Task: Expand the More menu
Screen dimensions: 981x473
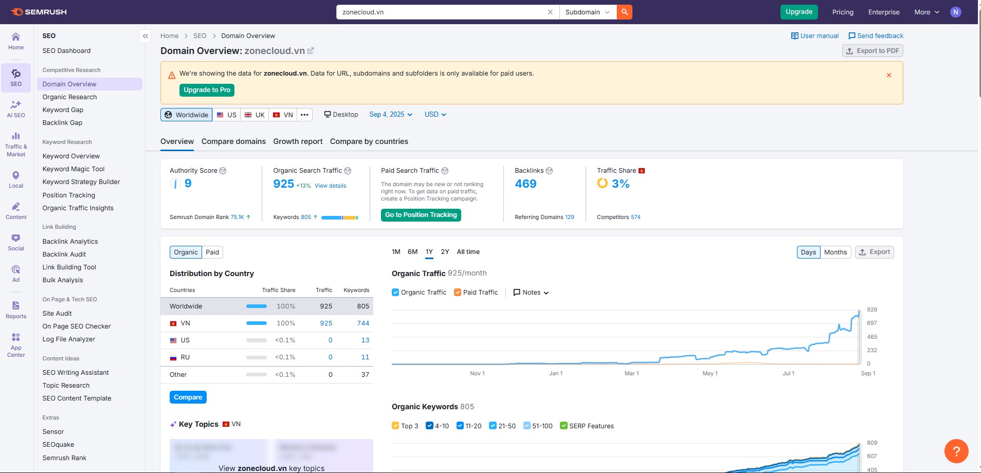Action: (x=927, y=12)
